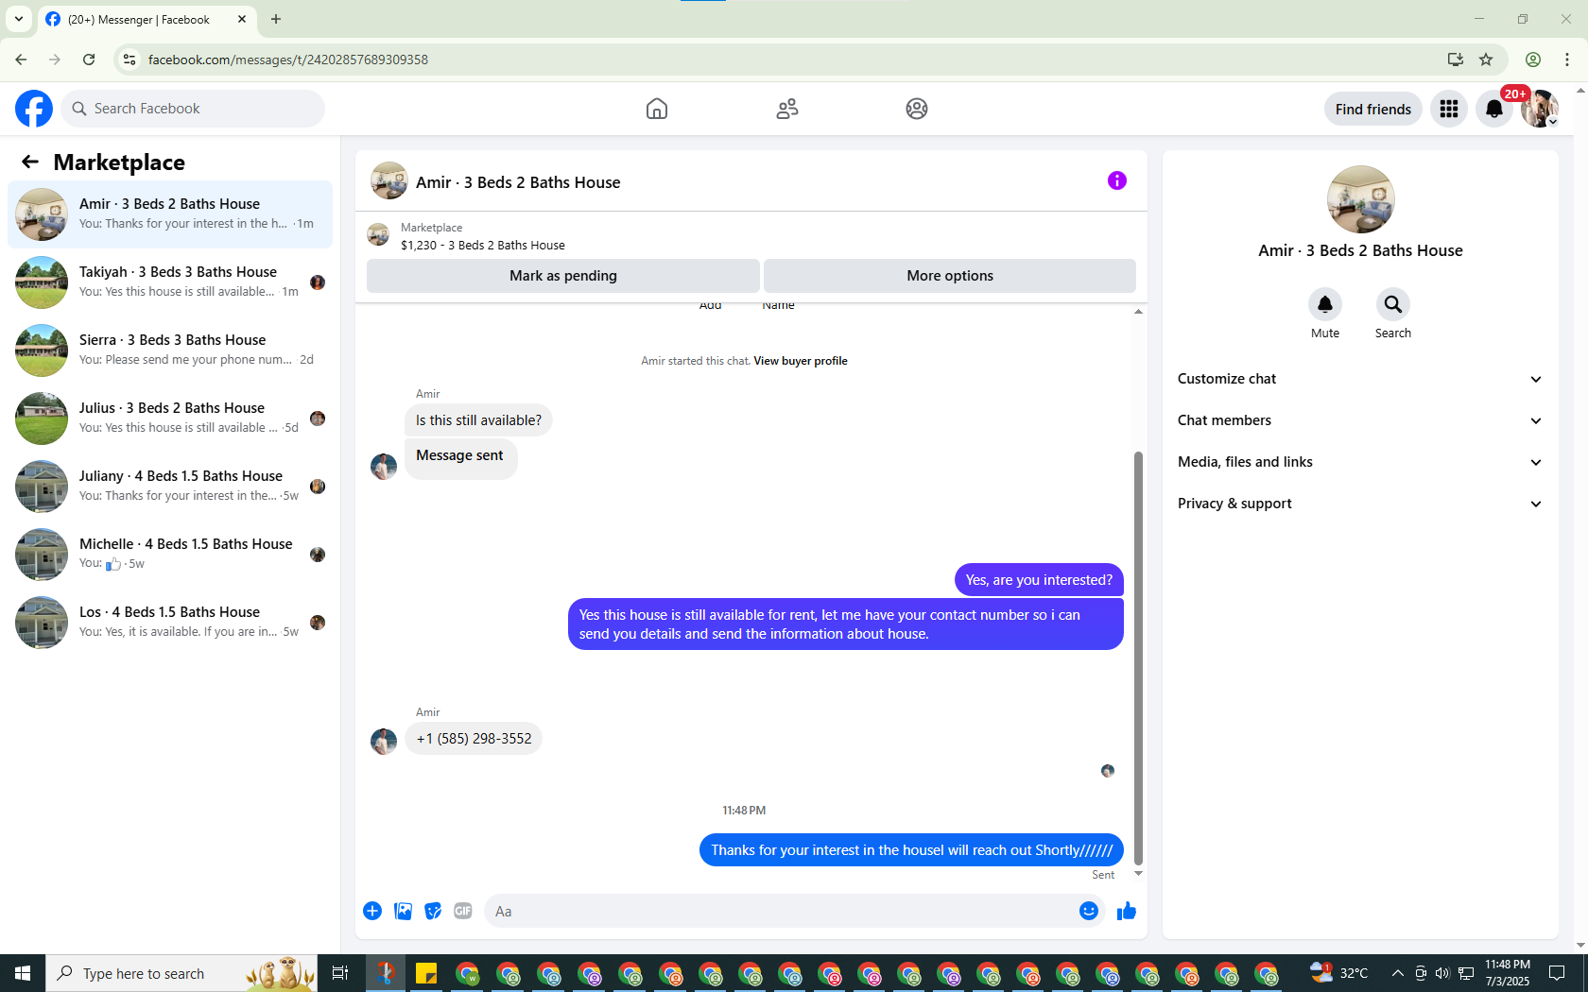1588x992 pixels.
Task: Open Los 4 Beds 1.5 Baths conversation
Action: click(170, 623)
